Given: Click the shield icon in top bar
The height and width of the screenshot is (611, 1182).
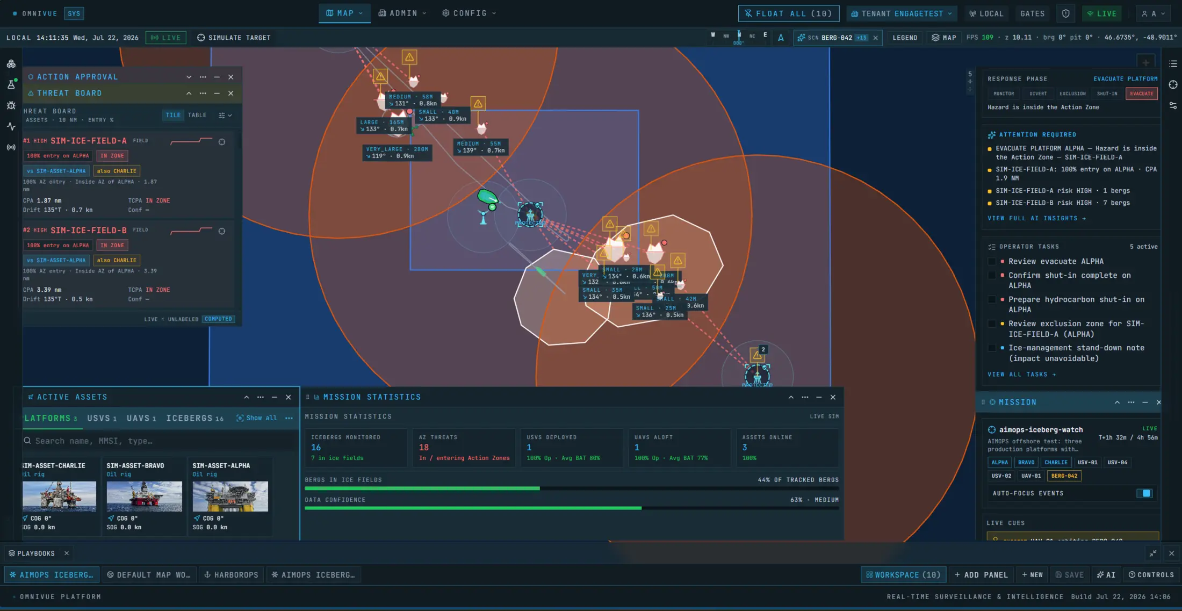Looking at the screenshot, I should point(1066,13).
